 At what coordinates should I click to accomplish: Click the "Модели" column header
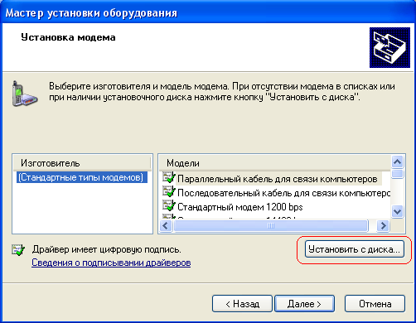[274, 163]
